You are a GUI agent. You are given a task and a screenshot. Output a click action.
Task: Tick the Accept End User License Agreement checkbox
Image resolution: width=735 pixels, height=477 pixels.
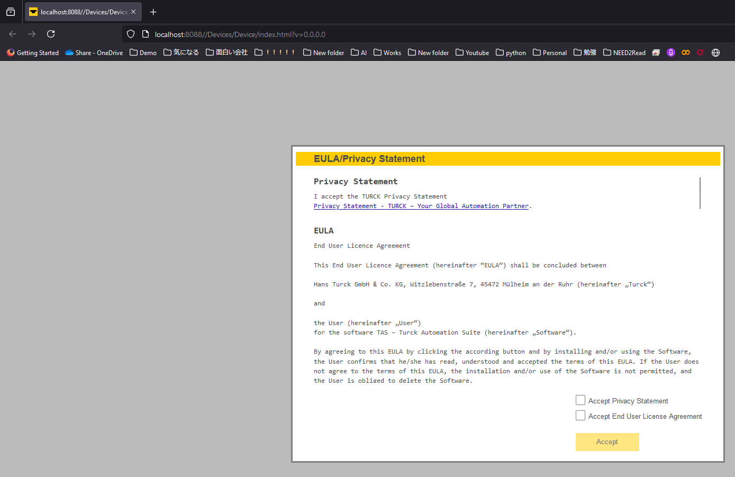tap(580, 416)
